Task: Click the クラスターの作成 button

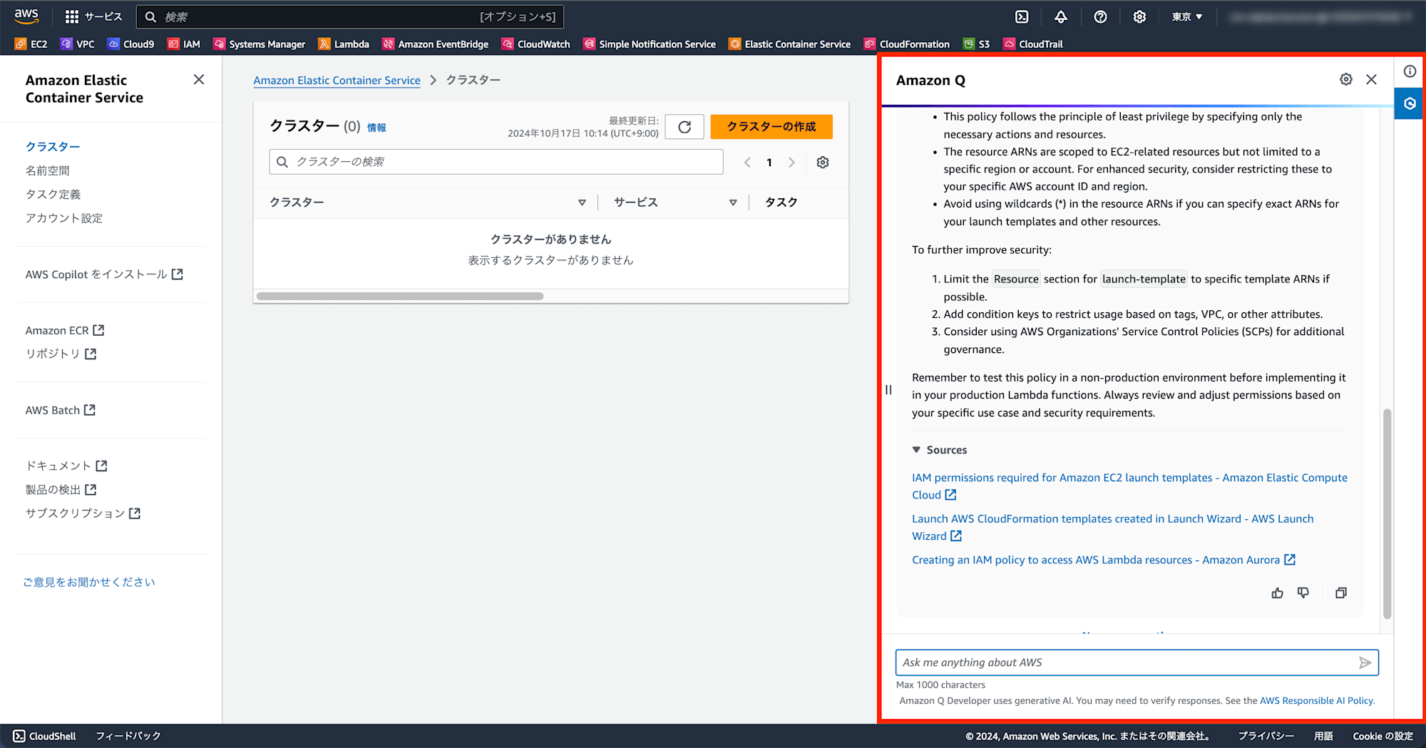Action: click(771, 127)
